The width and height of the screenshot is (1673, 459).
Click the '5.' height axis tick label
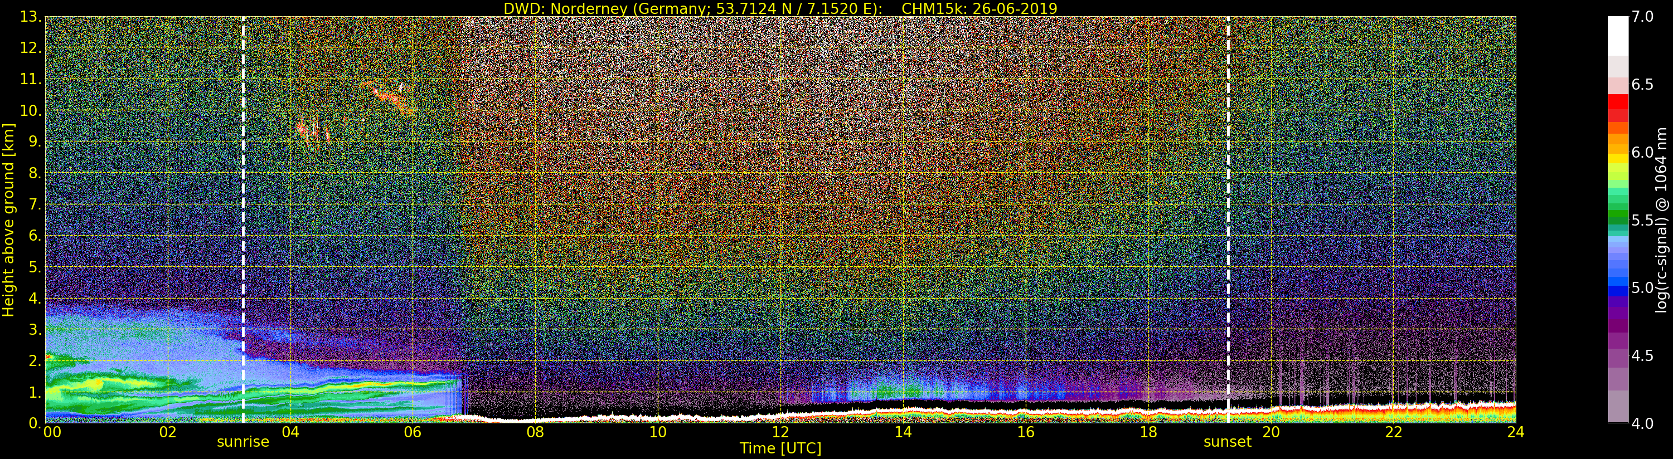click(x=35, y=267)
